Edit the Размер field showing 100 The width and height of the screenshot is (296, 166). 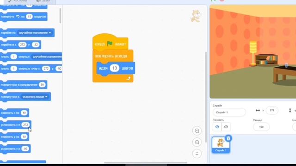click(x=261, y=127)
